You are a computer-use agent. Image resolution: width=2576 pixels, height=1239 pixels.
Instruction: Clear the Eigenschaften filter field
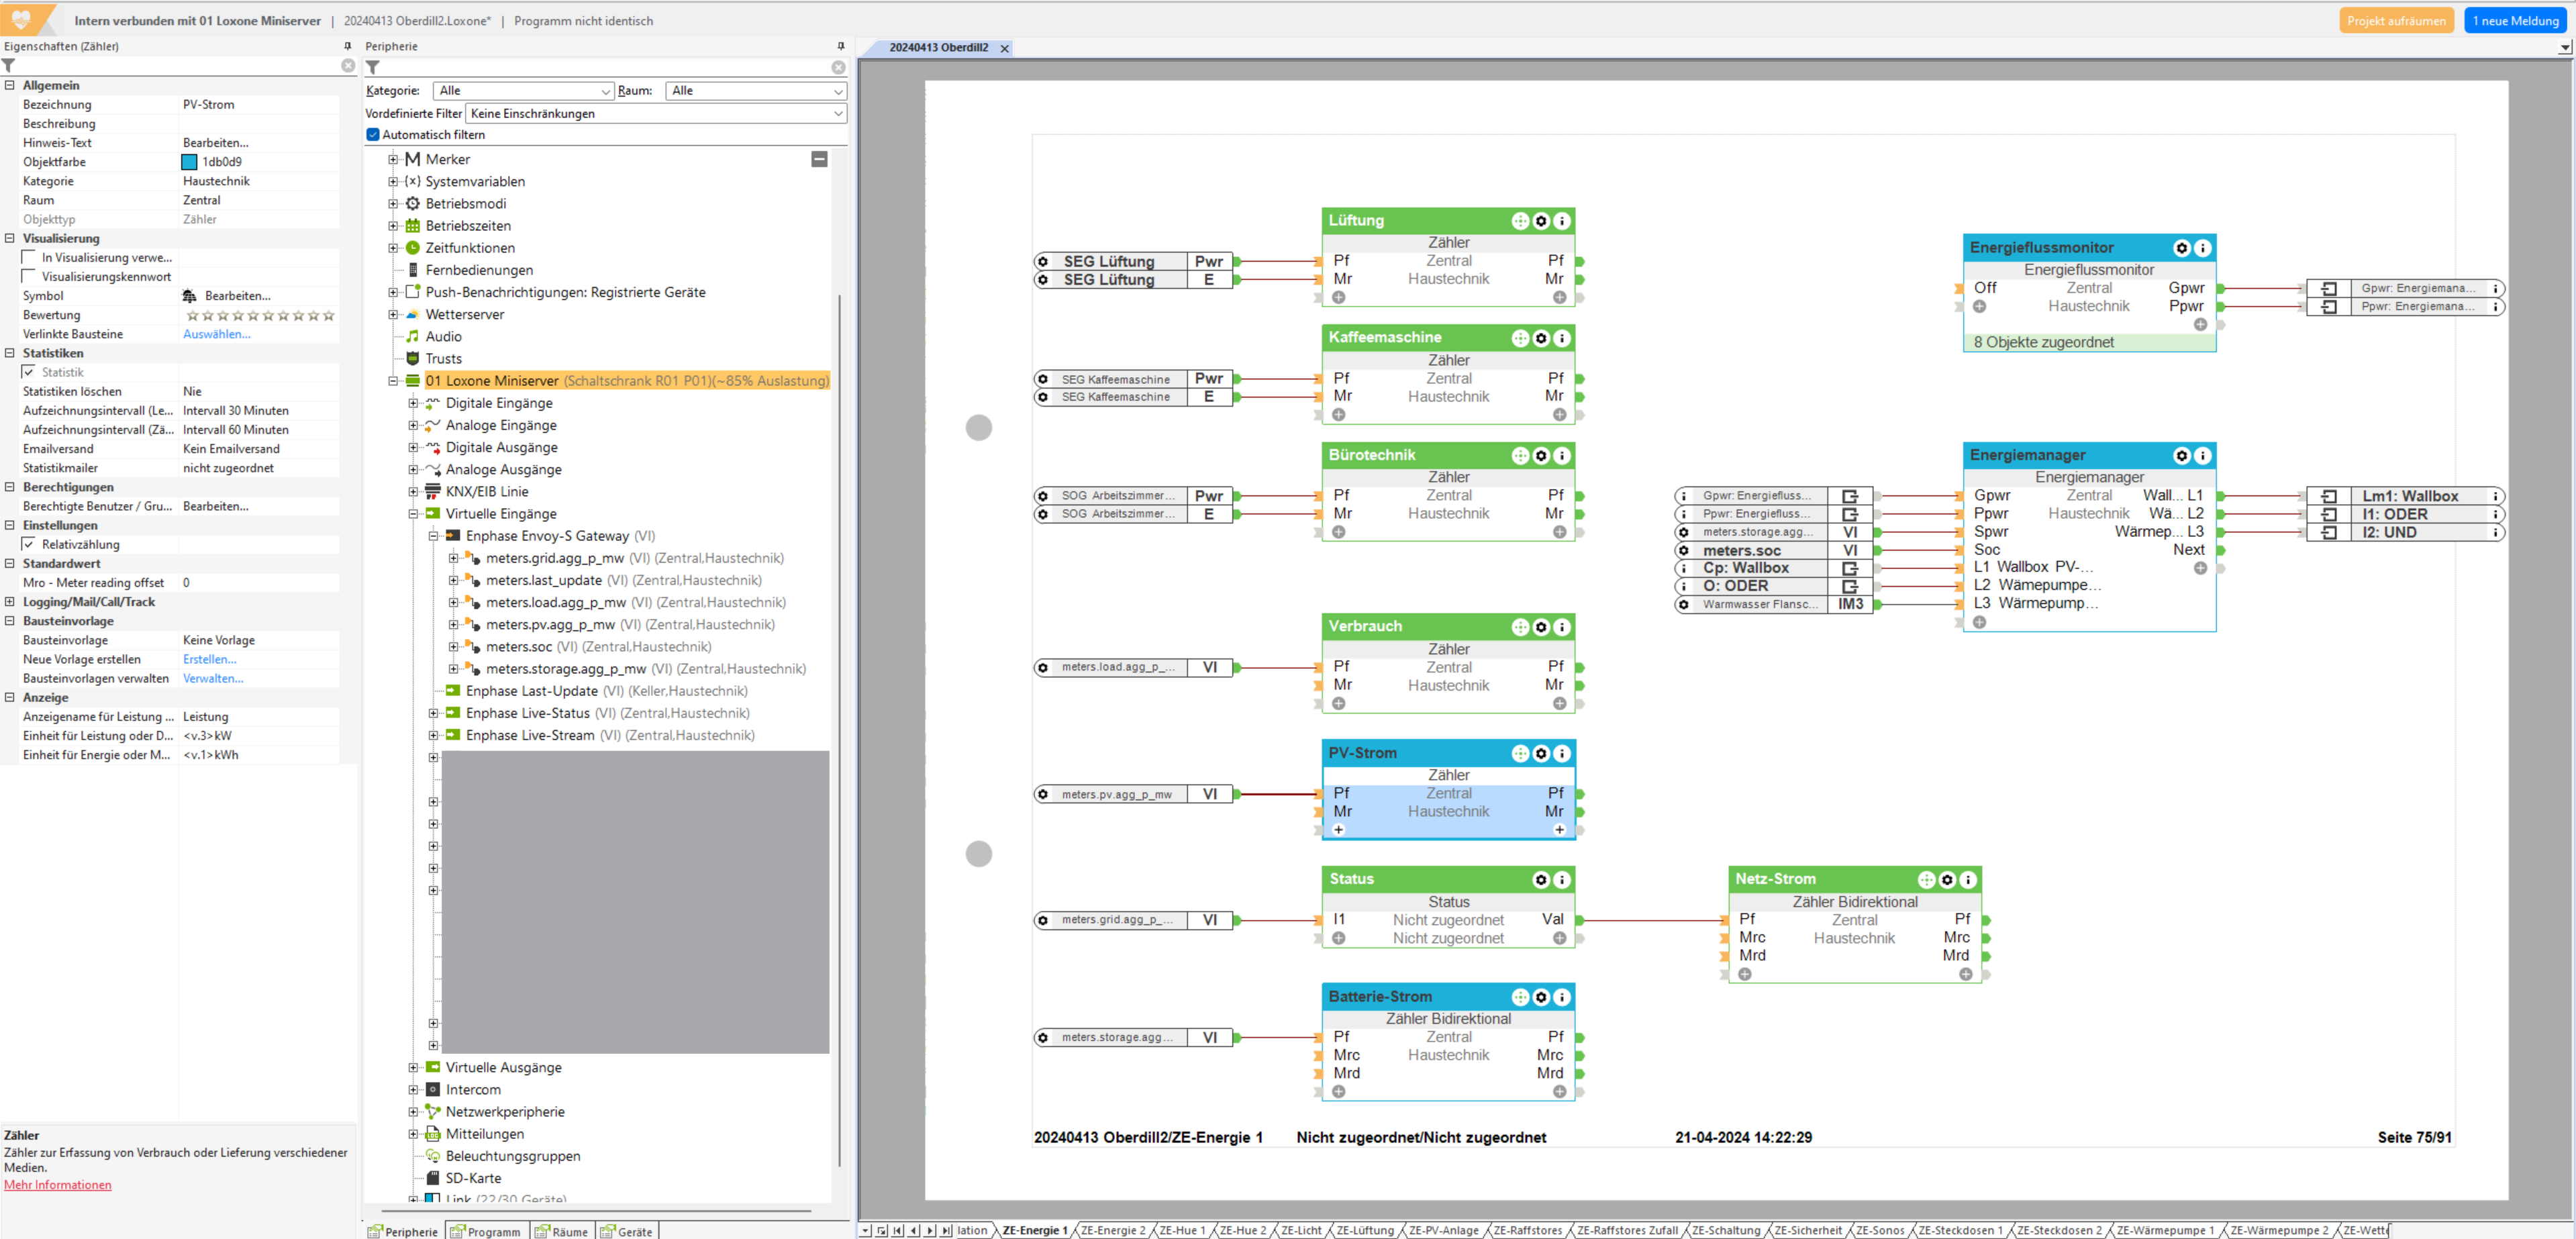(348, 66)
